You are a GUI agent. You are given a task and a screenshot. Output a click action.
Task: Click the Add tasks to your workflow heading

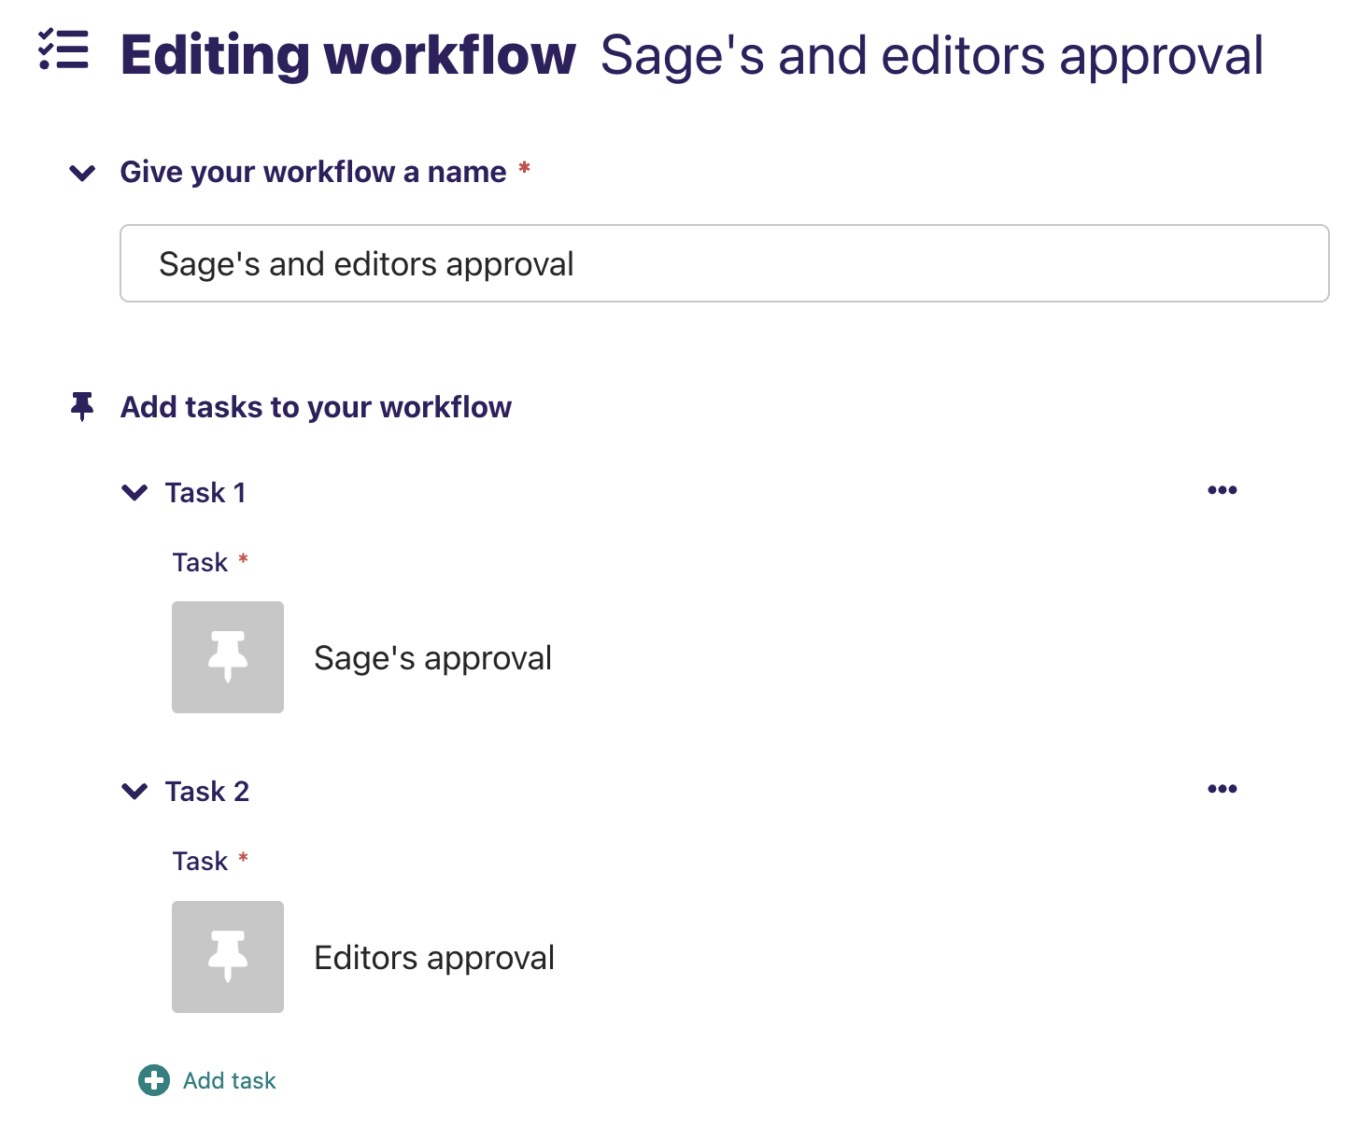316,407
